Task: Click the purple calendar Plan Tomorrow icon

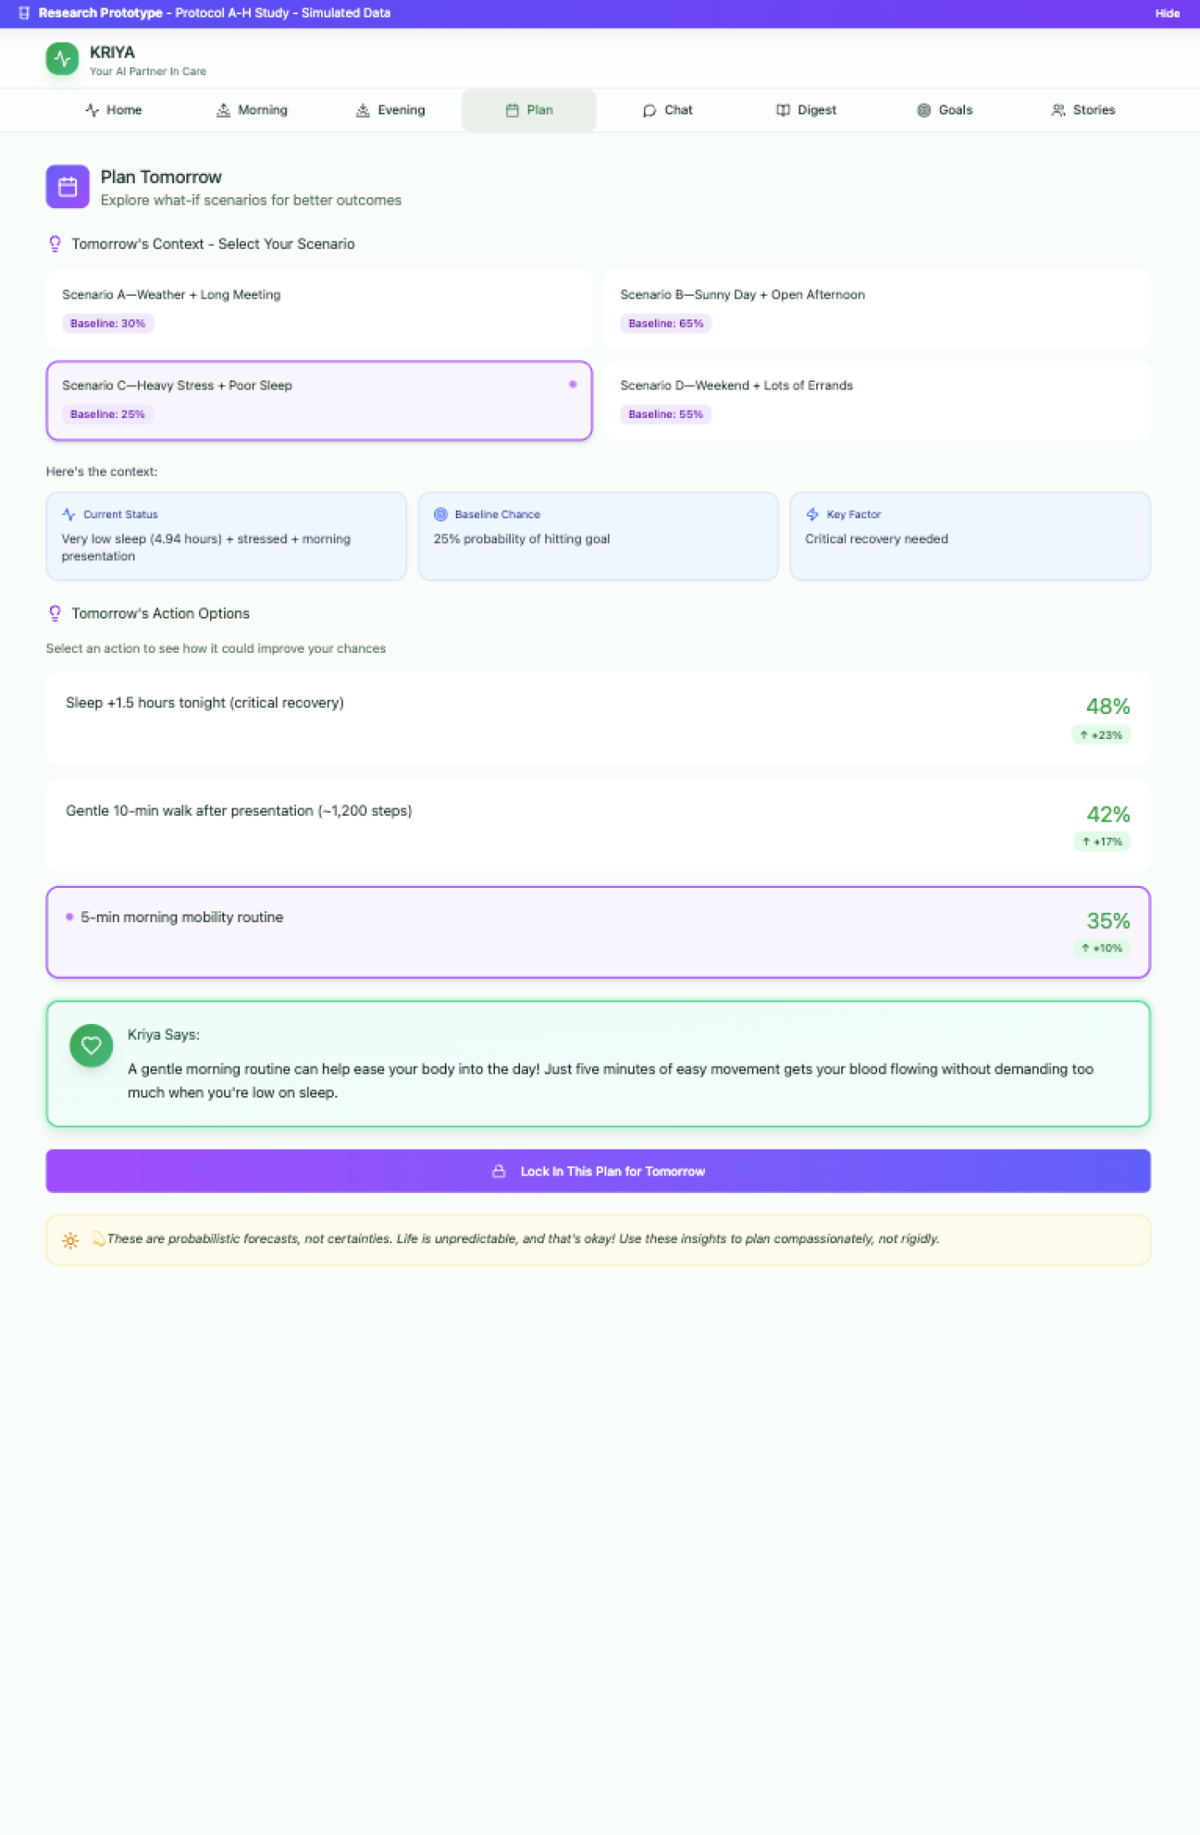Action: click(x=68, y=186)
